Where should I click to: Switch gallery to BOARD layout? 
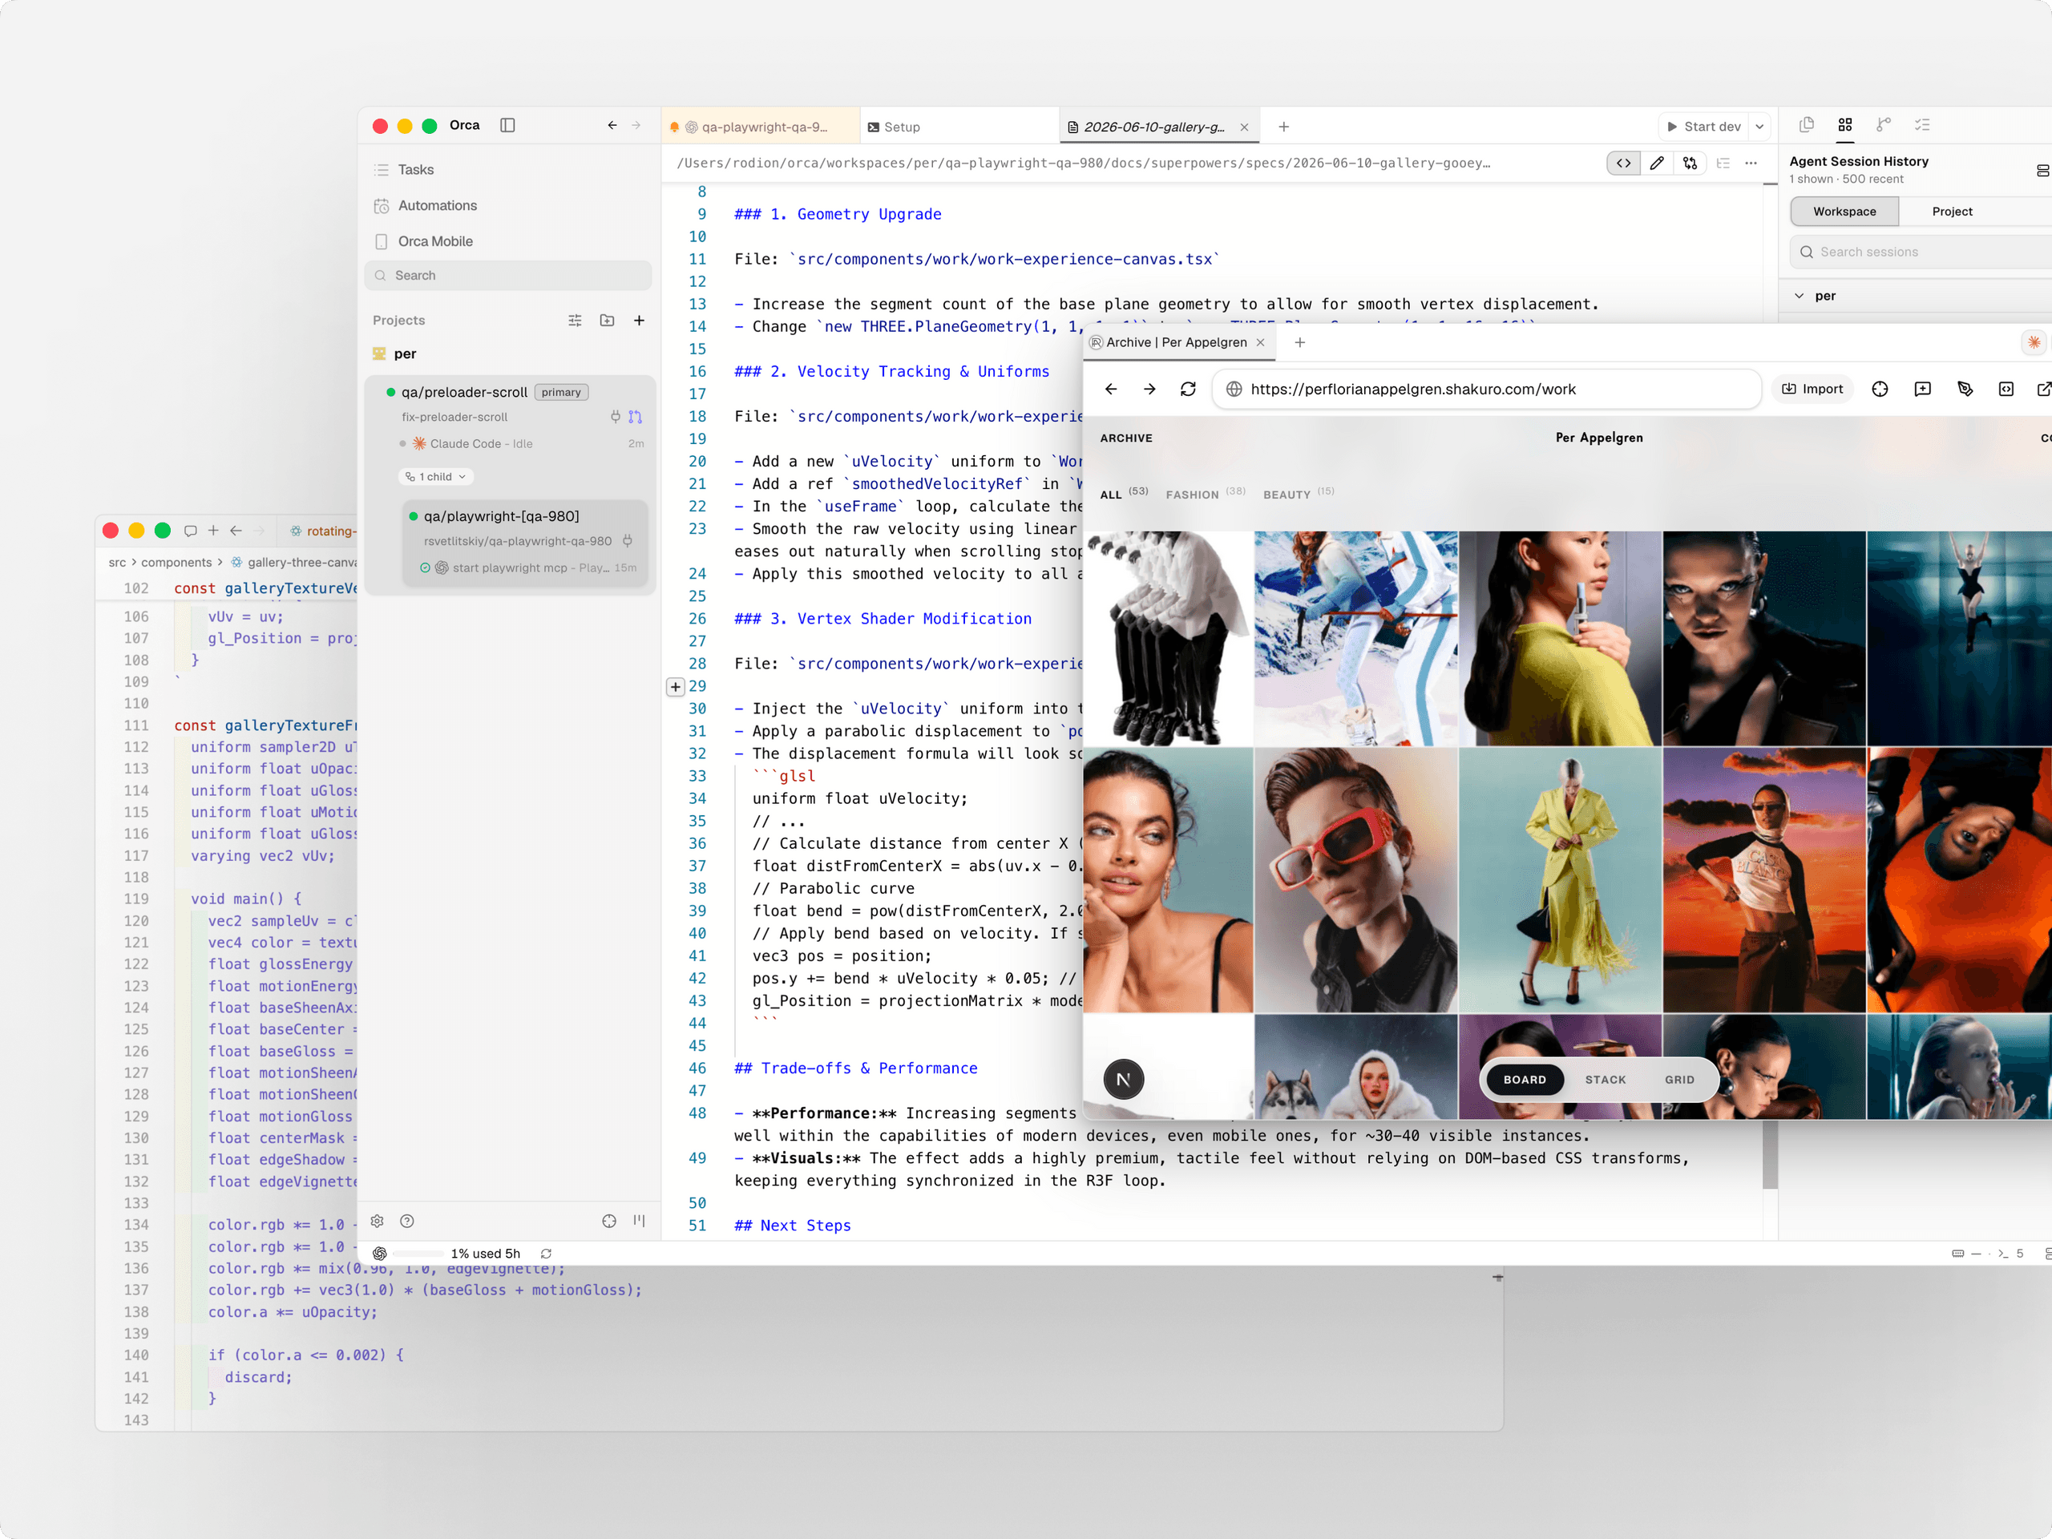coord(1524,1080)
